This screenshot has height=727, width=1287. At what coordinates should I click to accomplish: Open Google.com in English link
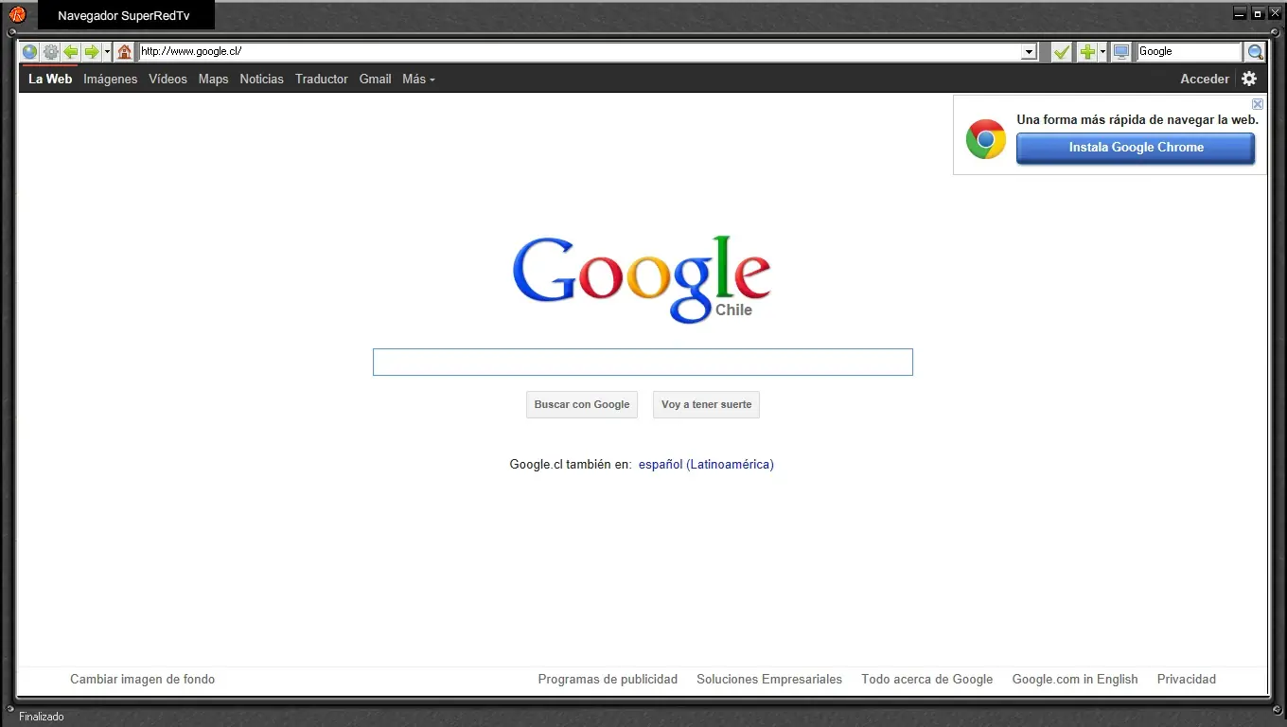(x=1075, y=680)
